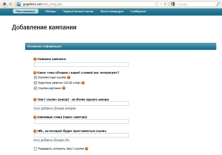Show help for types of reviews question

[x=35, y=73]
